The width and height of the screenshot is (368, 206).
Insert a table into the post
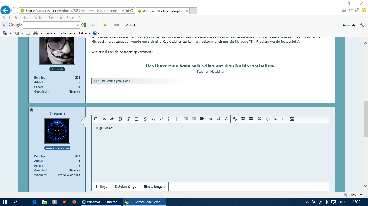pos(251,119)
